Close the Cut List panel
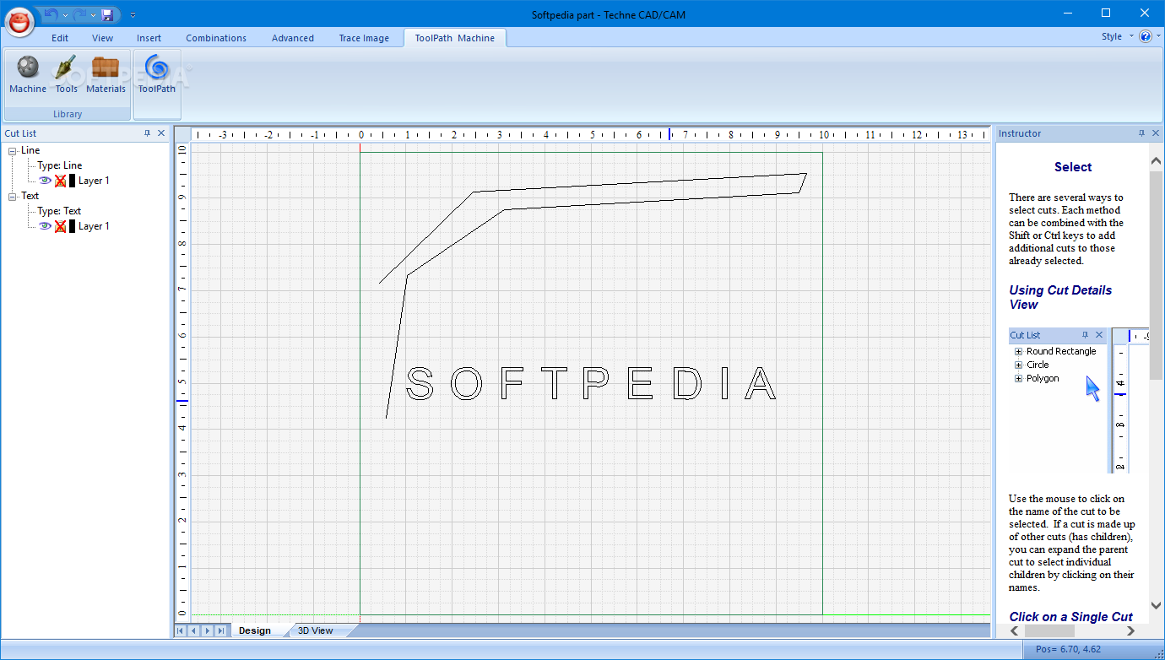 click(161, 133)
